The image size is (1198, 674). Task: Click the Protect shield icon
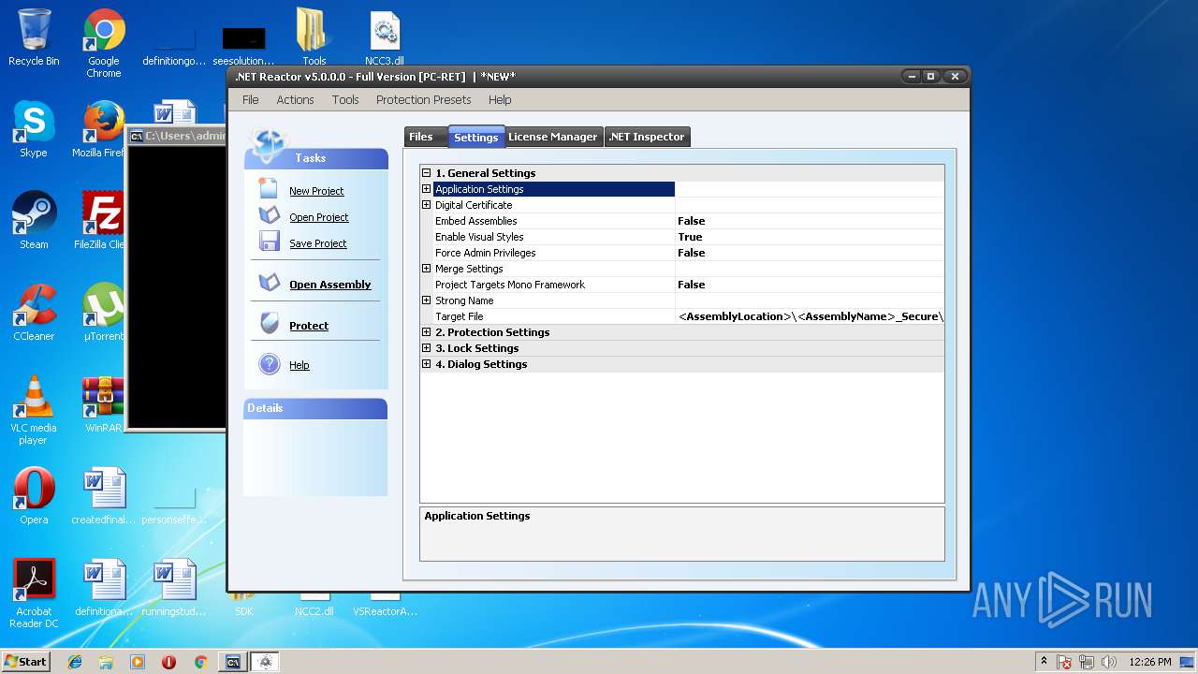coord(269,325)
